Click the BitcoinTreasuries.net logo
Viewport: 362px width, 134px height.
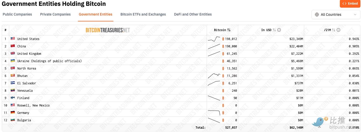(108, 30)
